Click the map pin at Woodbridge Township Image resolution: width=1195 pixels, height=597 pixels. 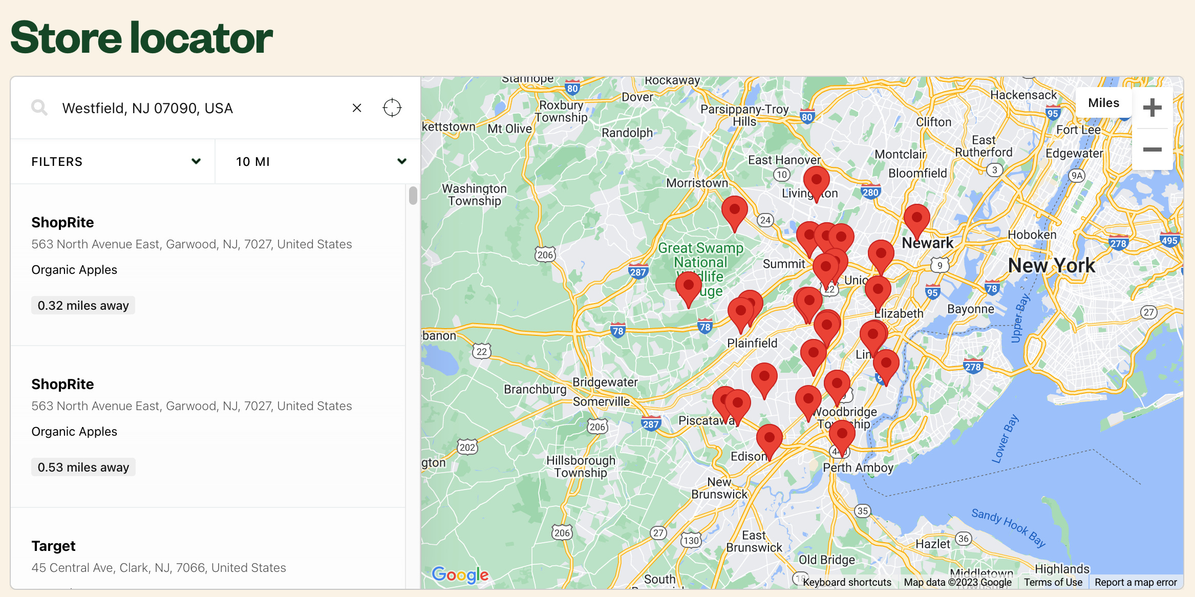808,402
